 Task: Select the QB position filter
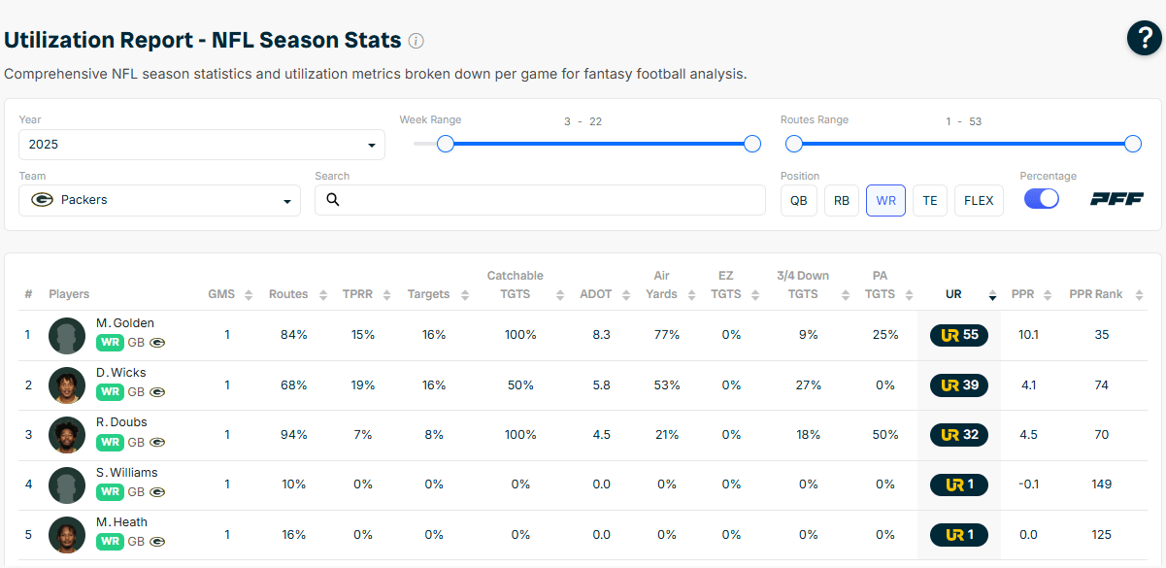(x=798, y=201)
